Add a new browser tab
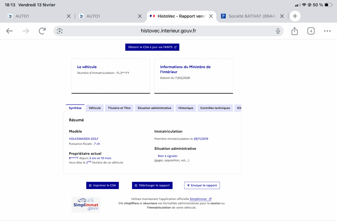 (x=295, y=16)
